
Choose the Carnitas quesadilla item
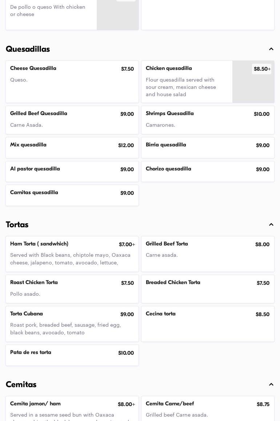point(72,195)
